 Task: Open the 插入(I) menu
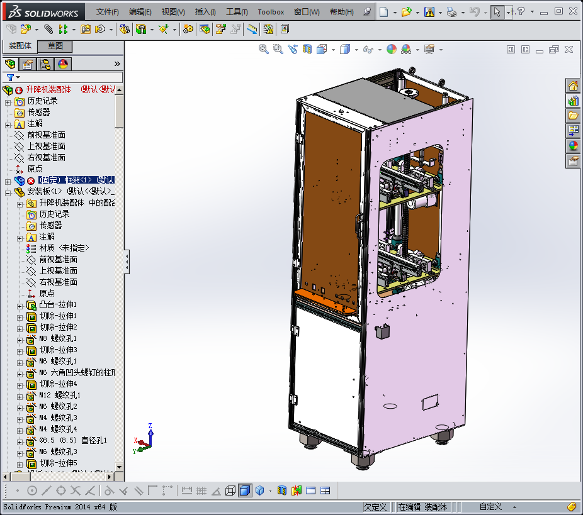pyautogui.click(x=205, y=12)
